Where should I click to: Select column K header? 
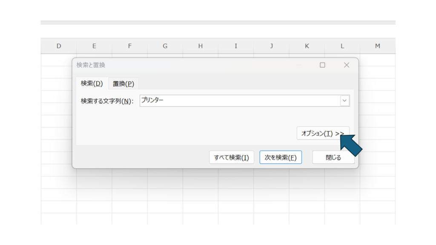[307, 46]
